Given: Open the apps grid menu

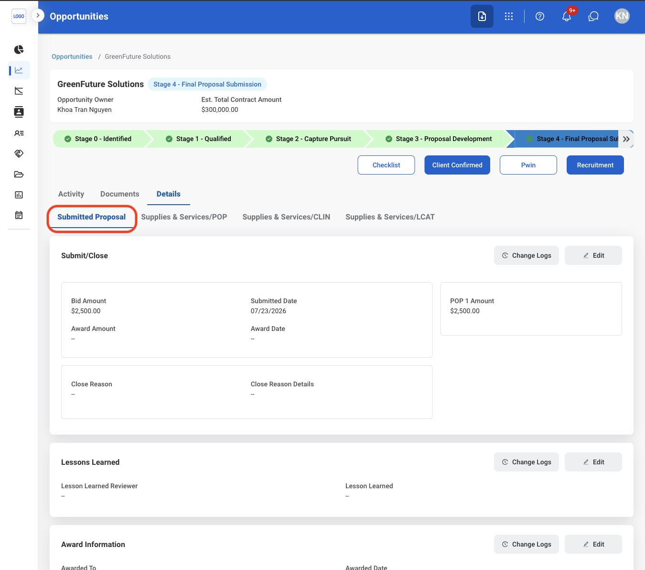Looking at the screenshot, I should 509,16.
